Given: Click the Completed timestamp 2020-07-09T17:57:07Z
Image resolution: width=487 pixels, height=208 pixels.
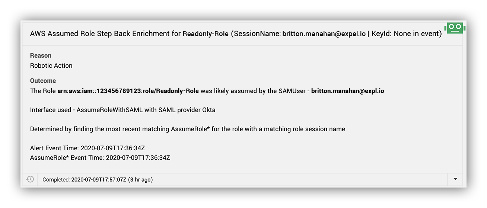Looking at the screenshot, I should [99, 180].
